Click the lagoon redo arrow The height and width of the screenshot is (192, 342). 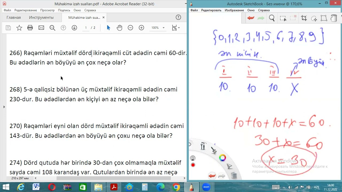click(222, 176)
